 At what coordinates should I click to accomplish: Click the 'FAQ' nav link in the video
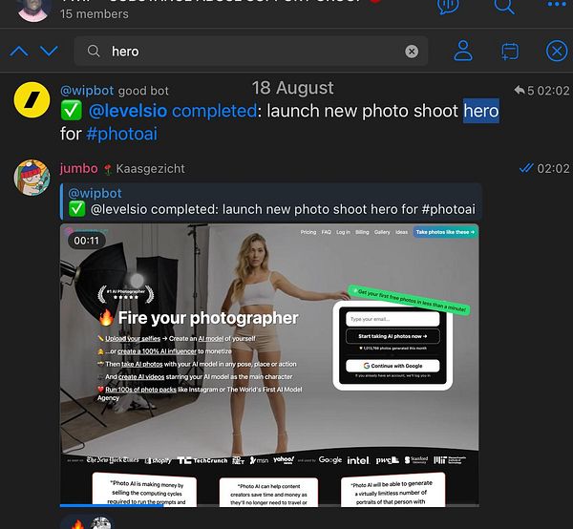point(326,232)
